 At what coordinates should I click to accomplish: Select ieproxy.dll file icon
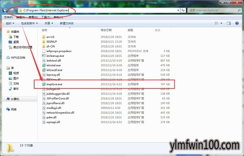44,75
